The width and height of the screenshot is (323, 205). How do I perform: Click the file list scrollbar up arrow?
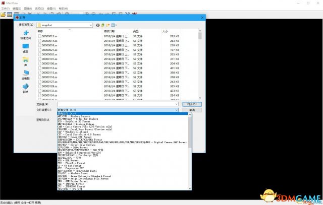[x=200, y=31]
